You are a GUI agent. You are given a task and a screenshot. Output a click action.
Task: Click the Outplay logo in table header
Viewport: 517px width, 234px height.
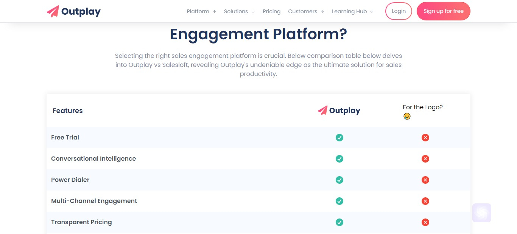(x=339, y=110)
